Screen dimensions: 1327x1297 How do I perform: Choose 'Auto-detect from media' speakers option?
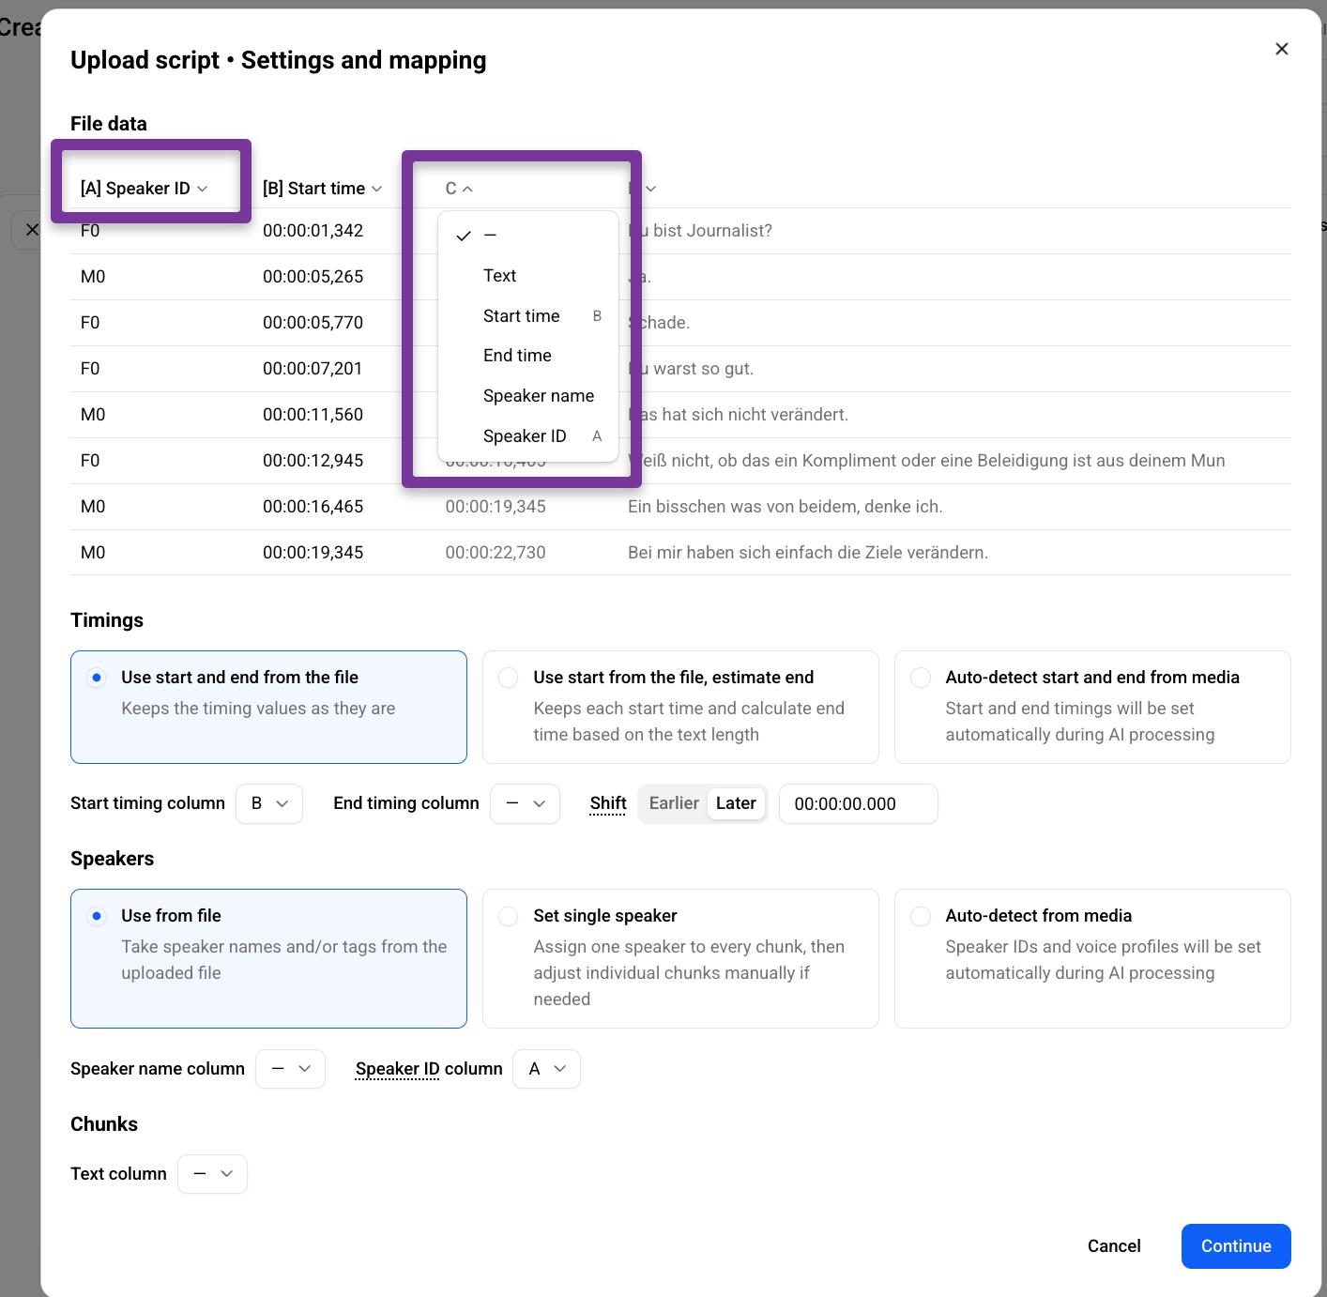tap(1092, 958)
